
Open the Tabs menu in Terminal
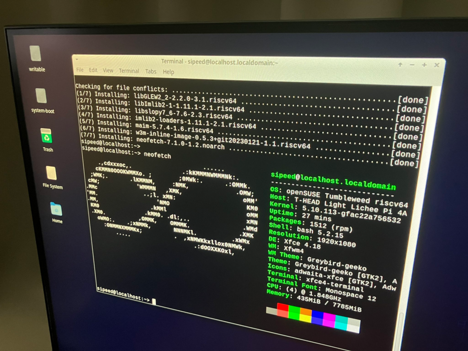(151, 71)
